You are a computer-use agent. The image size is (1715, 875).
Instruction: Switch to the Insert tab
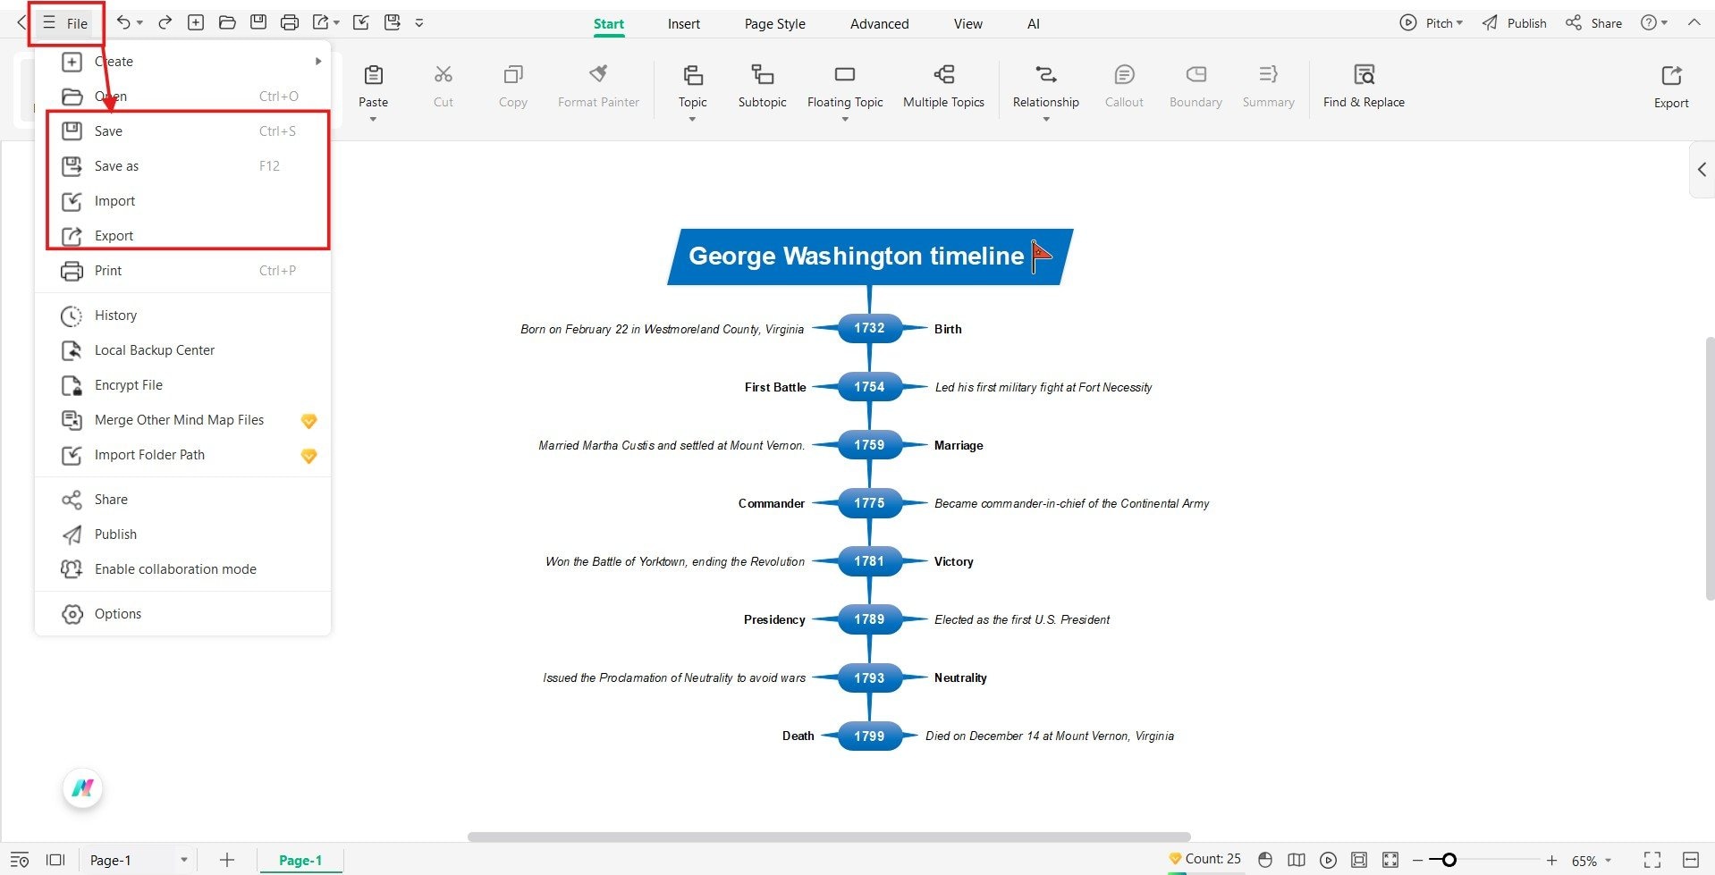(684, 24)
